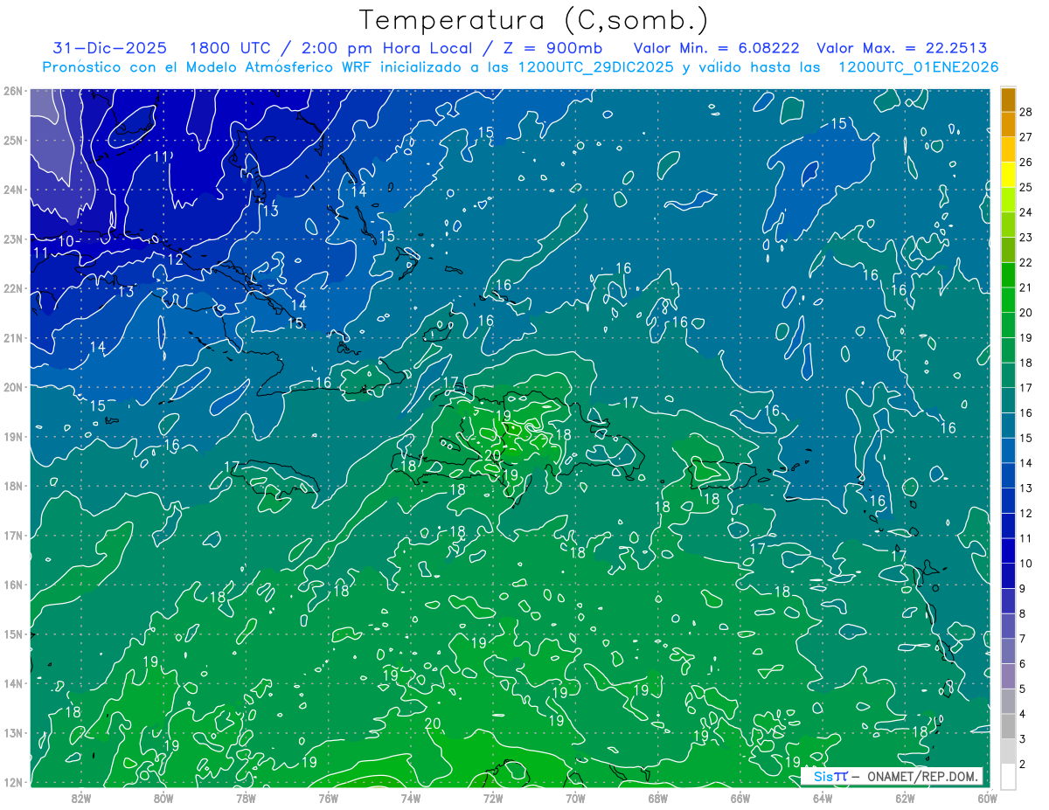
Task: Select the date text '31-Dic-2025'
Action: tap(109, 48)
